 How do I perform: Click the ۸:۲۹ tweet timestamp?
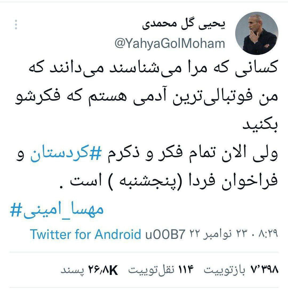[x=268, y=234]
